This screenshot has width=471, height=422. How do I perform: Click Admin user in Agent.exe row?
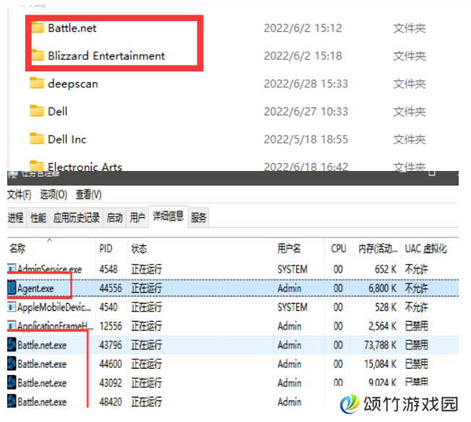click(289, 289)
